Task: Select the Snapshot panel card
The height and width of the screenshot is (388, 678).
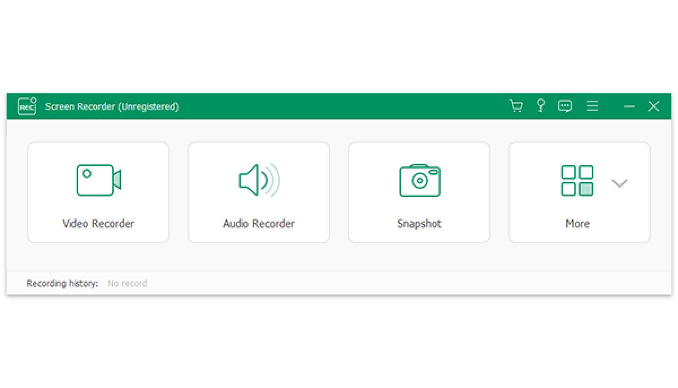Action: coord(419,192)
